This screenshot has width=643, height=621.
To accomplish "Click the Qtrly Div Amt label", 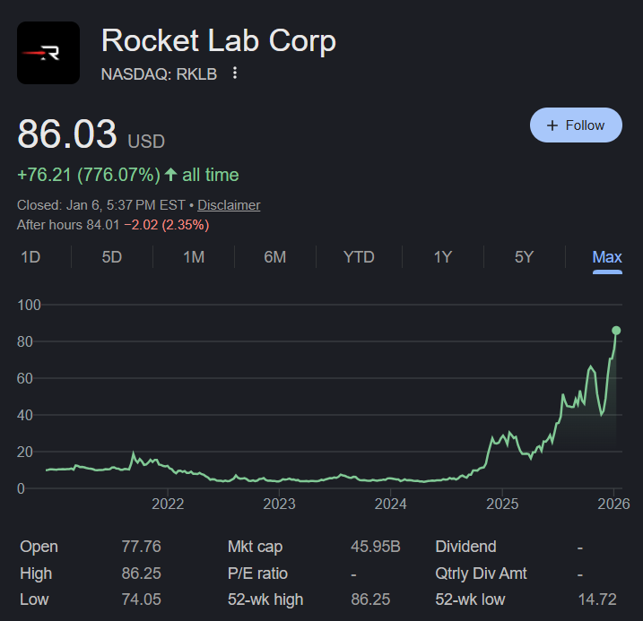I will [x=481, y=574].
